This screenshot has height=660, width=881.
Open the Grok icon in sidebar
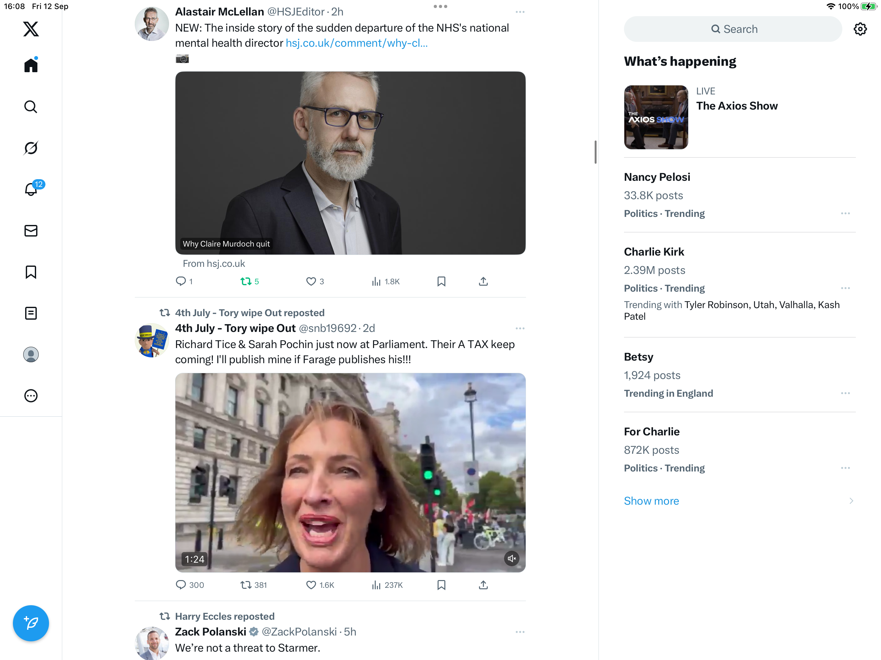31,148
